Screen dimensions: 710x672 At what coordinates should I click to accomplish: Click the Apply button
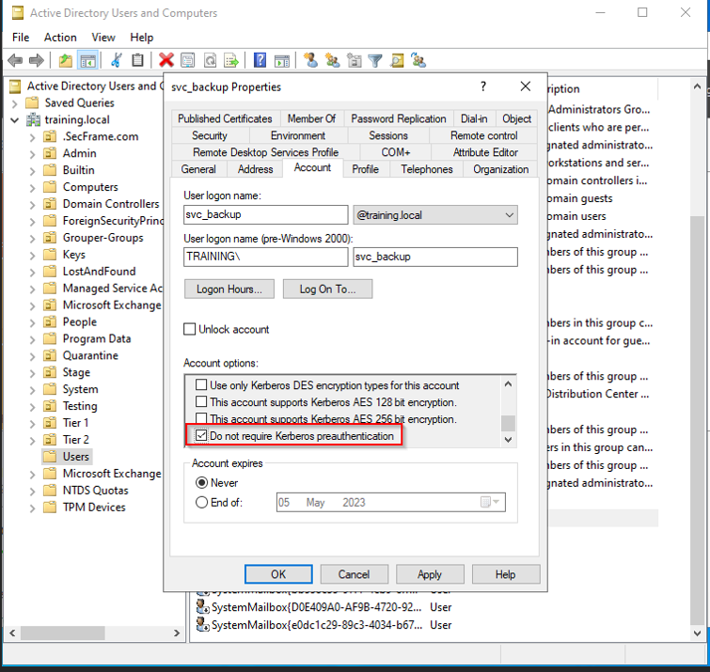point(429,574)
